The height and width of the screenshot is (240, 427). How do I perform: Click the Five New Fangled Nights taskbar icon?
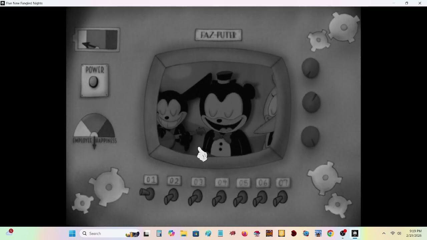(x=355, y=233)
